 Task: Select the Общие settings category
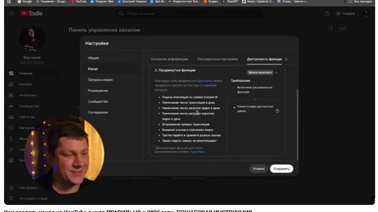(93, 58)
